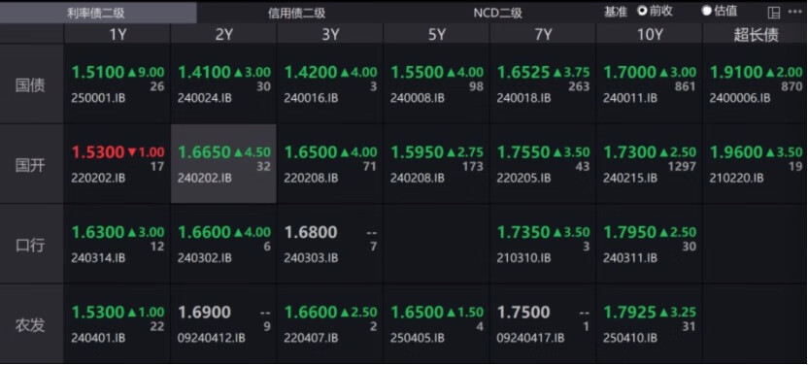
Task: Open the 240016.IB bond cell
Action: [330, 84]
